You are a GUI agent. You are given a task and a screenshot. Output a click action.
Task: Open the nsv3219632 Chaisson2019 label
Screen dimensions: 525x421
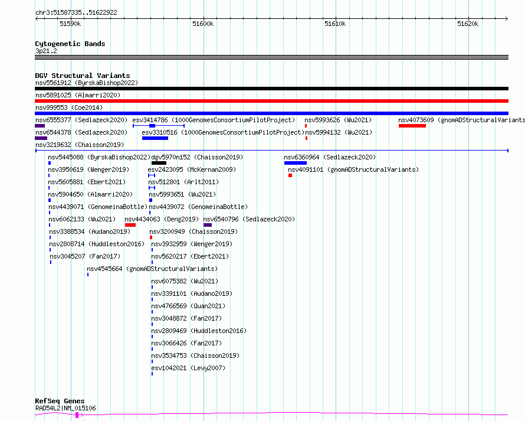coord(80,145)
